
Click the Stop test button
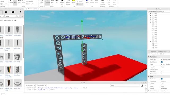click(96, 2)
